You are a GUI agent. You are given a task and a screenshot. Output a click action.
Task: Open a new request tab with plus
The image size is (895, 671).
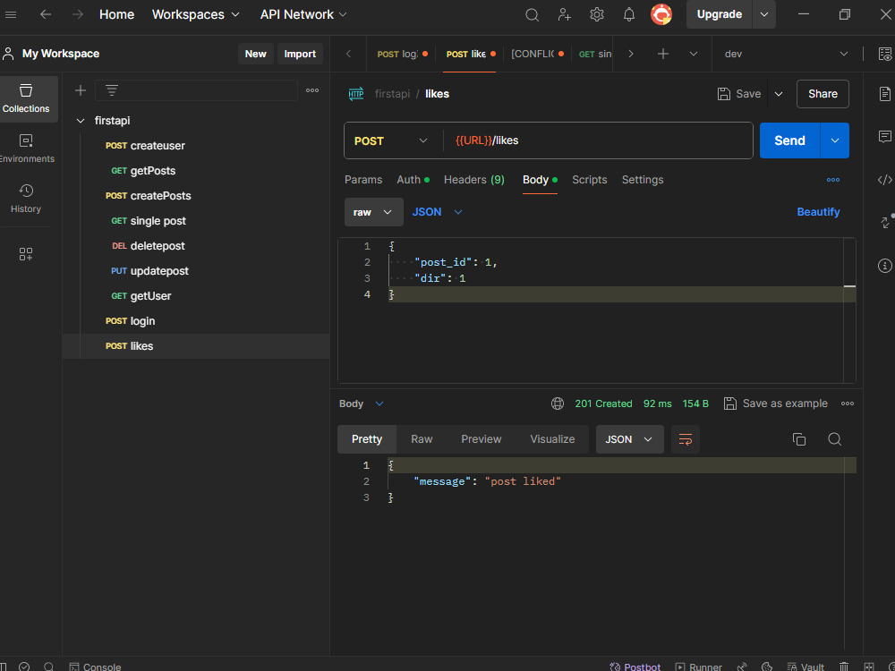(662, 54)
